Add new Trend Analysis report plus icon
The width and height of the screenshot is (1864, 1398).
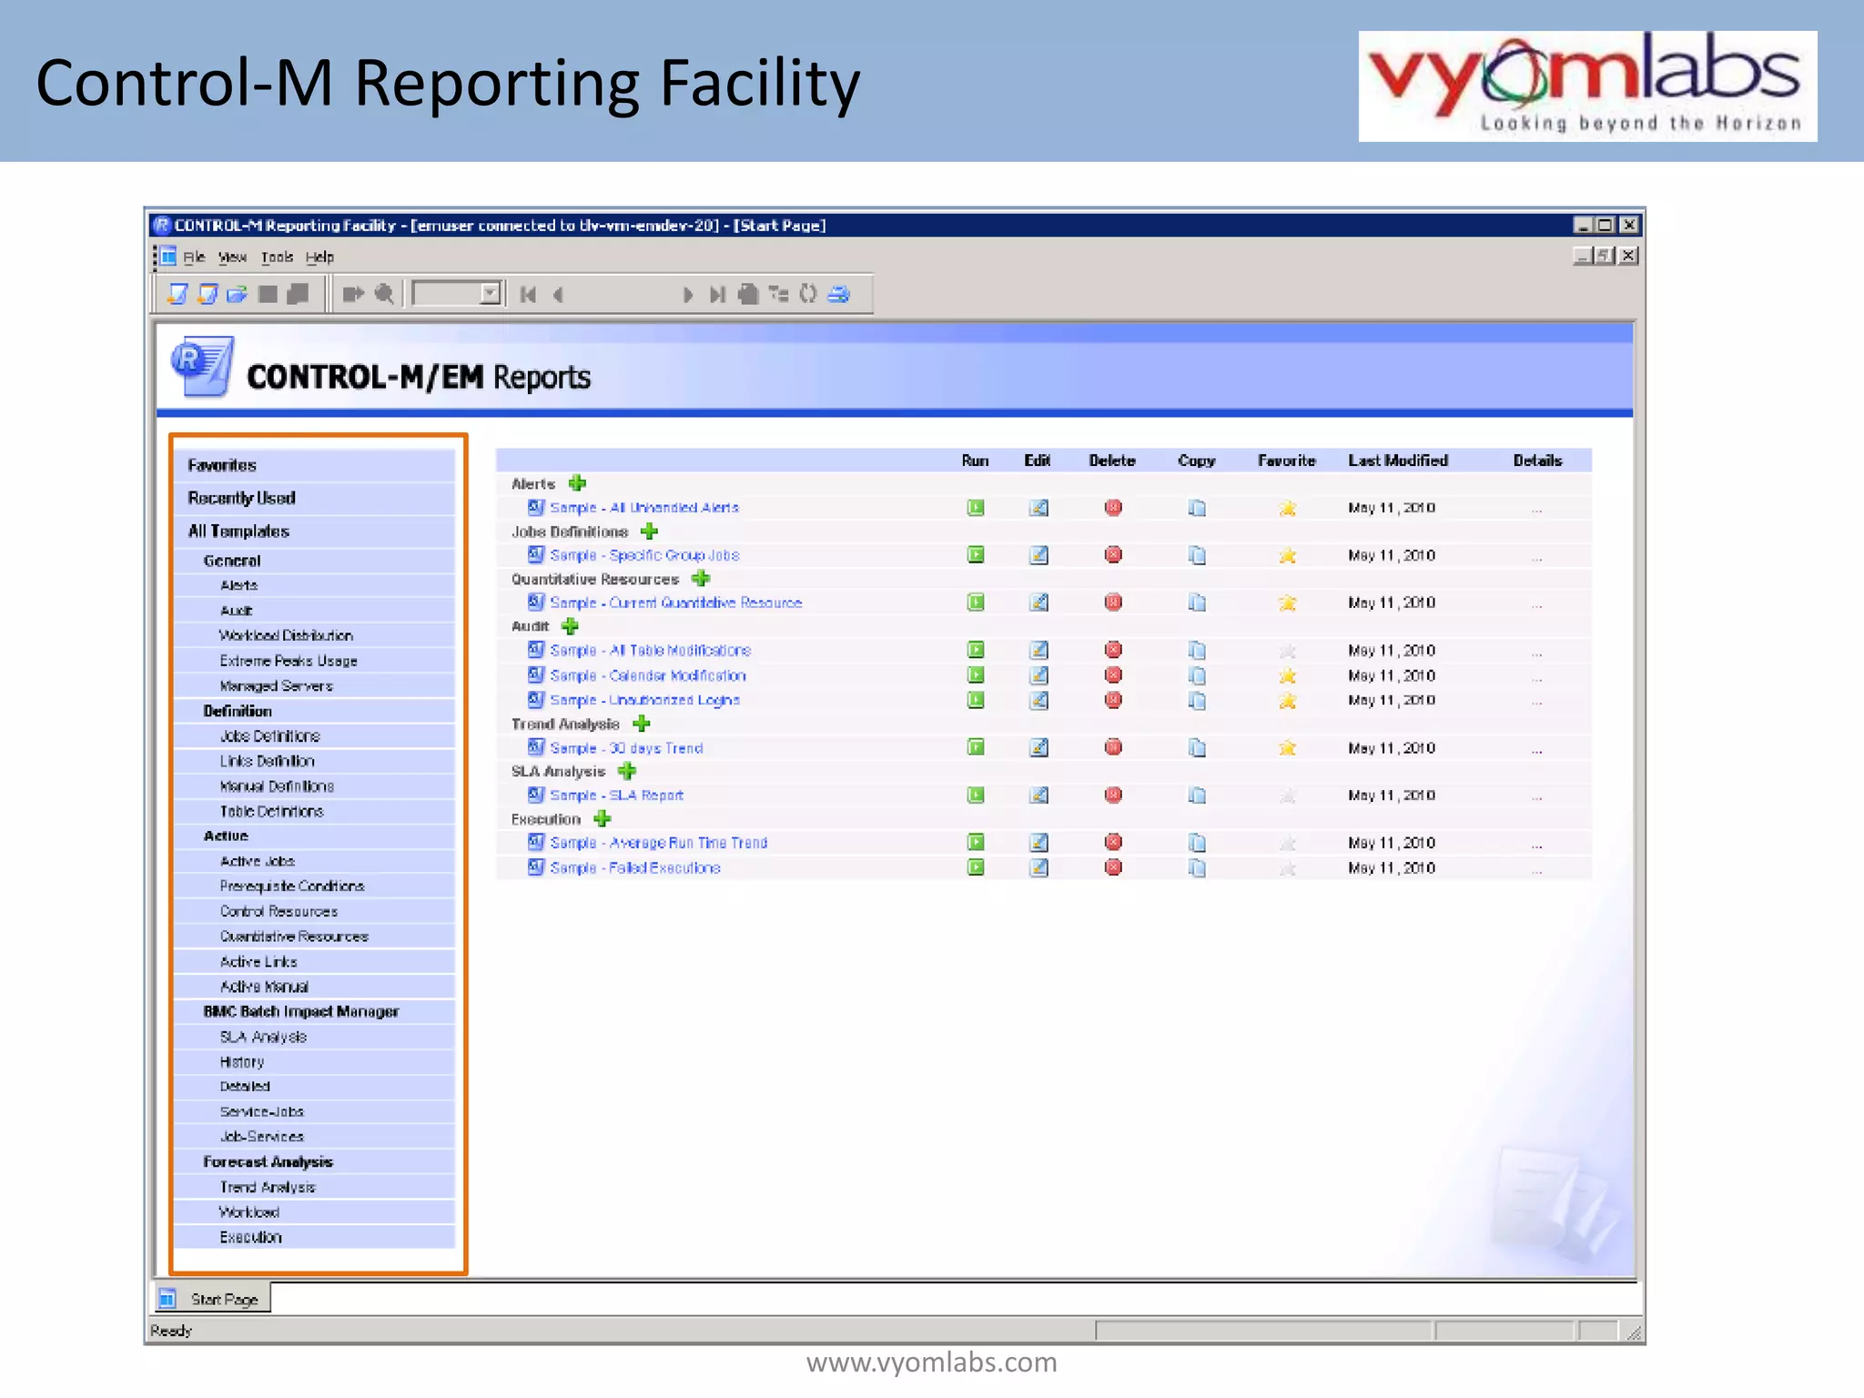[x=641, y=724]
